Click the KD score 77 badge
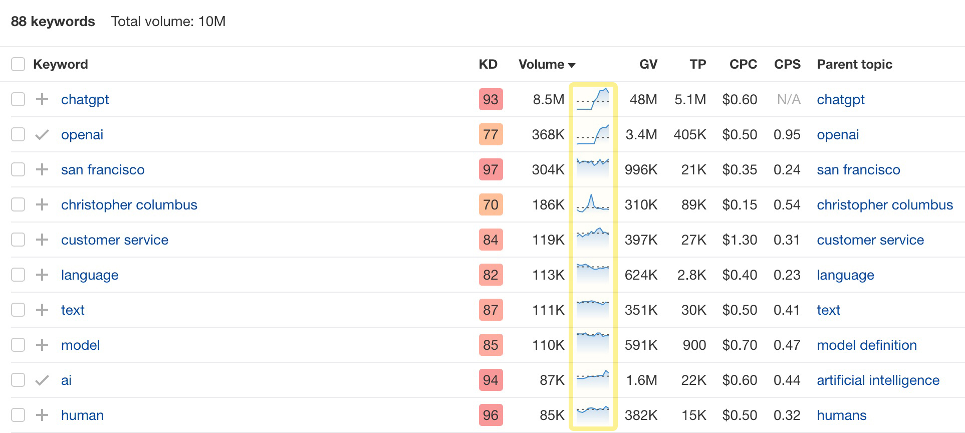The height and width of the screenshot is (433, 965). click(491, 134)
